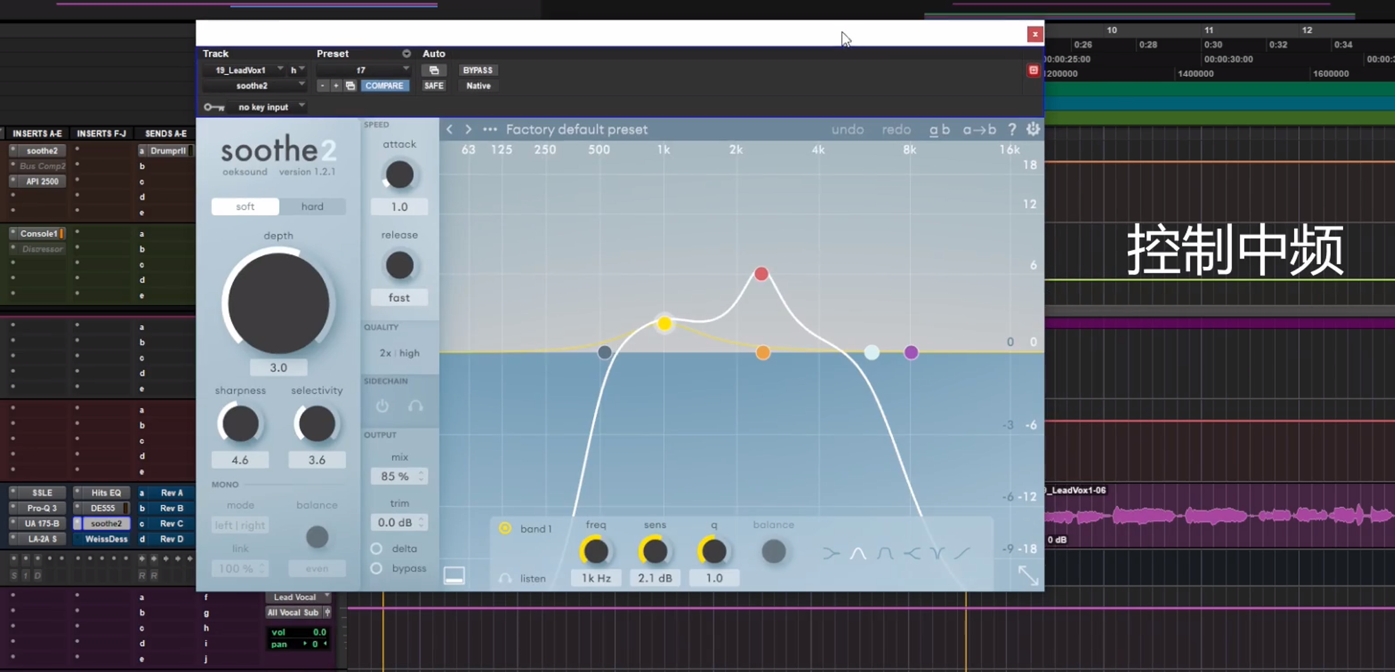The image size is (1395, 672).
Task: Open the soothe2 insert selector dropdown
Action: 254,86
